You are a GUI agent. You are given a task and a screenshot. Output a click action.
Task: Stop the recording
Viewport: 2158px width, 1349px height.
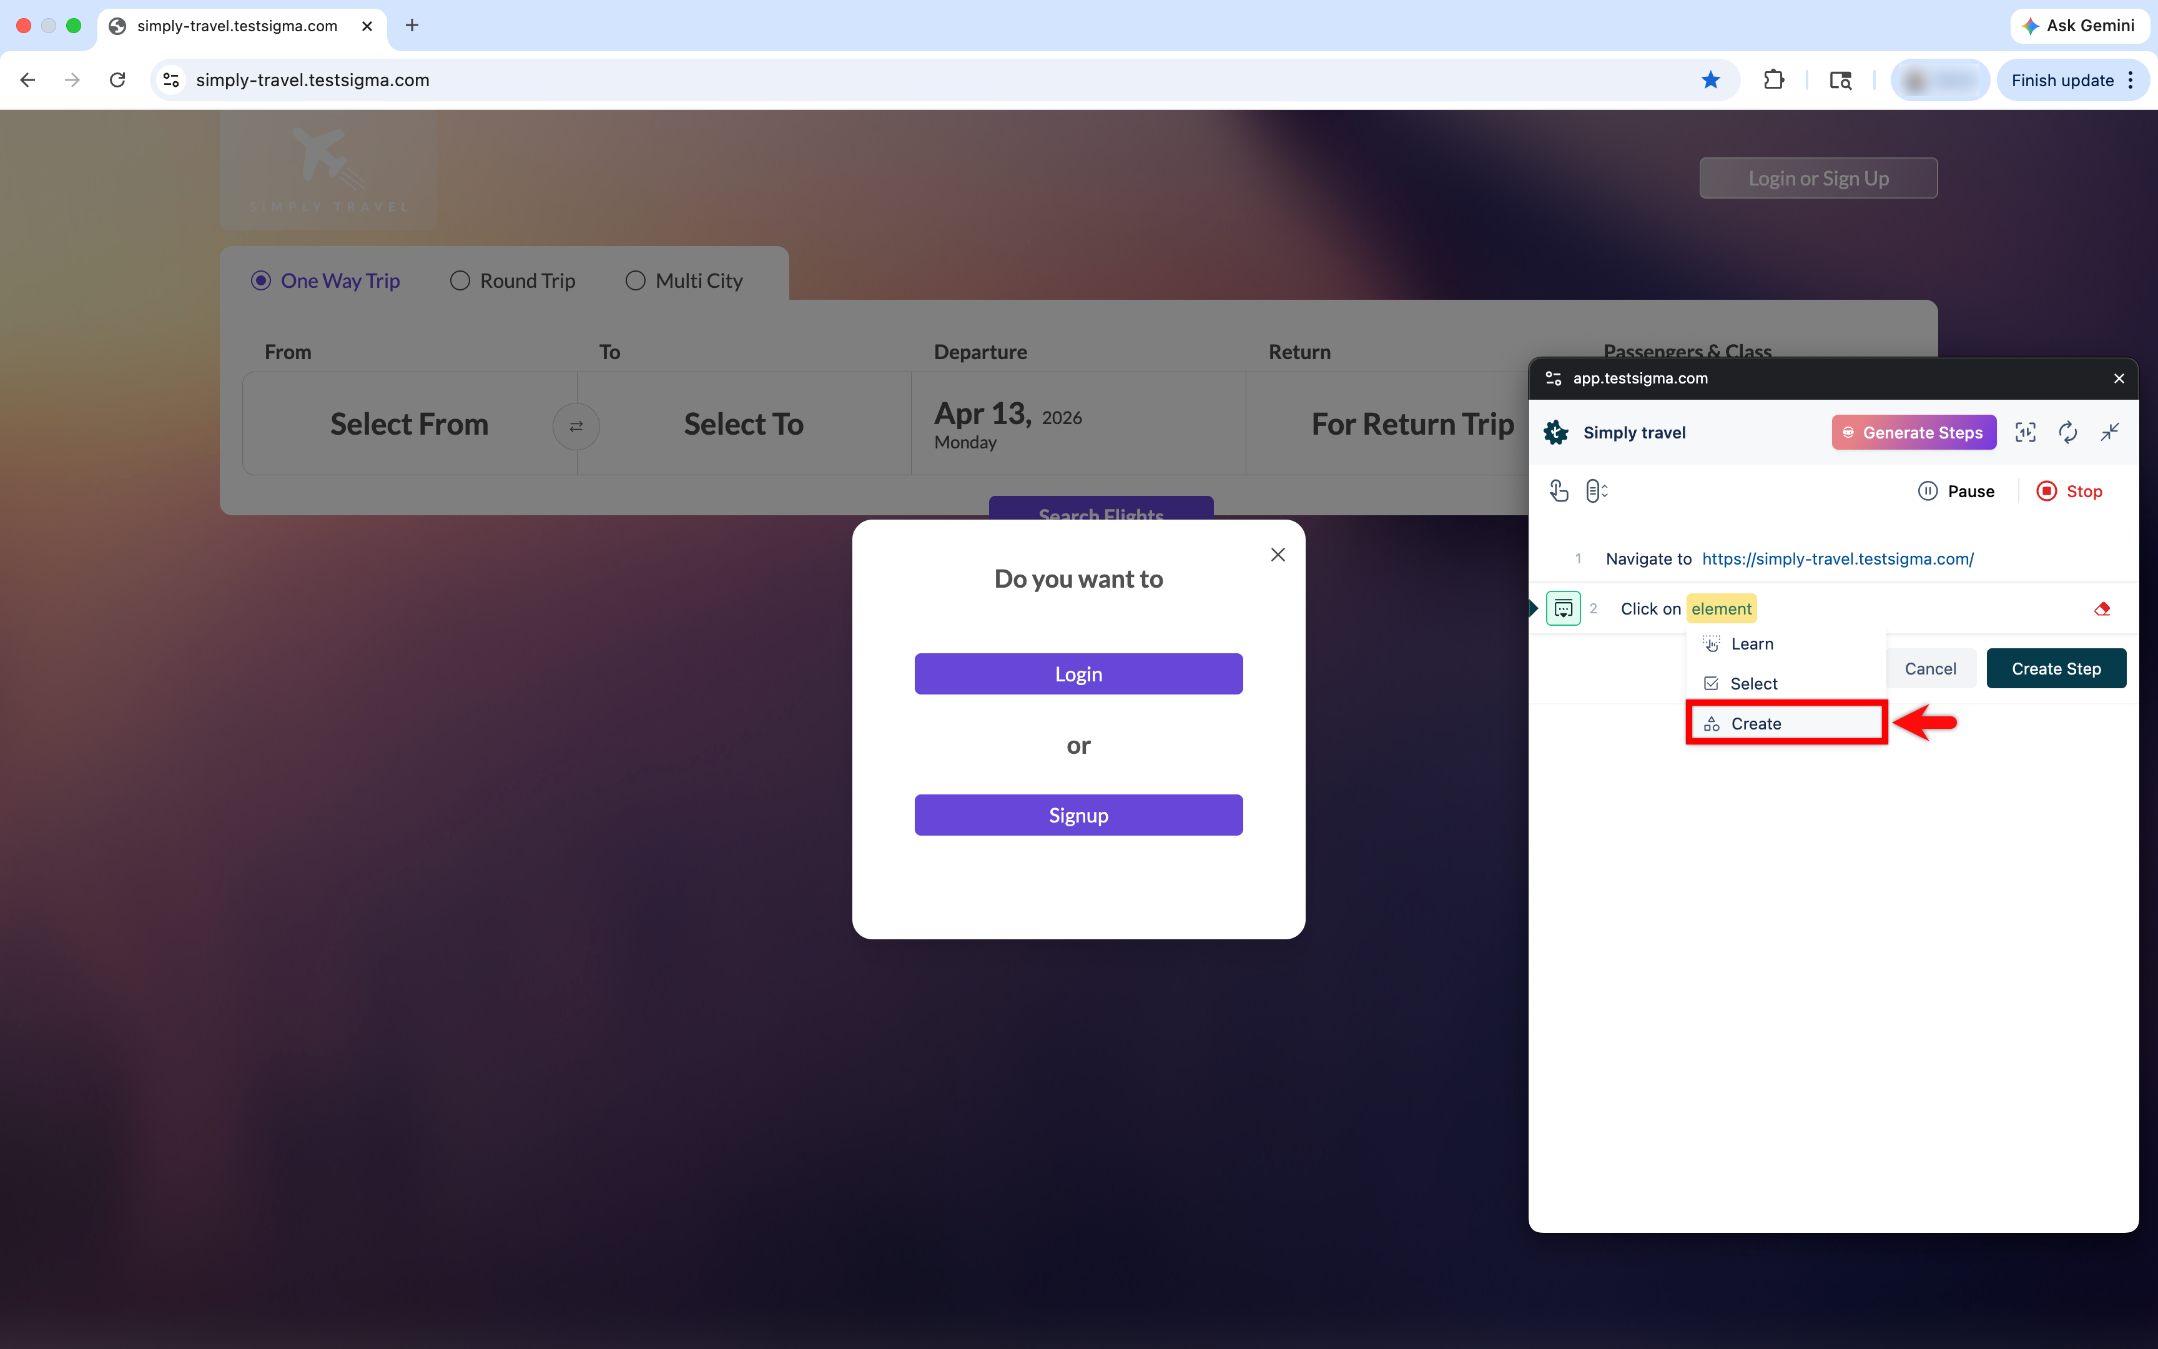tap(2070, 492)
